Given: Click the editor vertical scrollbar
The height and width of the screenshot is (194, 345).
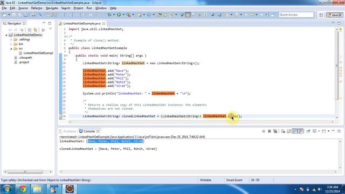Looking at the screenshot, I should tap(337, 65).
